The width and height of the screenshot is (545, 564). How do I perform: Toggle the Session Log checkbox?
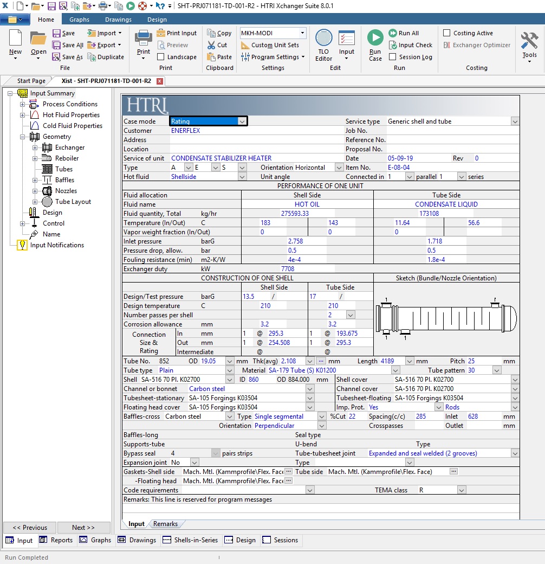coord(393,57)
